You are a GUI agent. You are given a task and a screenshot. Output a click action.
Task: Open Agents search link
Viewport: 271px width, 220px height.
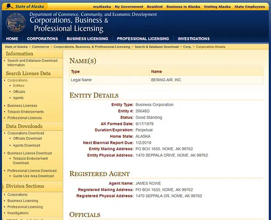18,98
